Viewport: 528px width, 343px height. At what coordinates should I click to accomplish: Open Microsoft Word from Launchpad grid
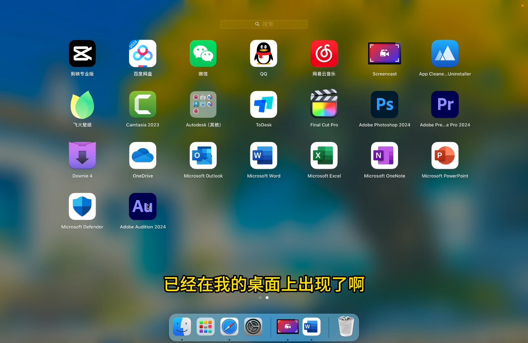tap(264, 155)
